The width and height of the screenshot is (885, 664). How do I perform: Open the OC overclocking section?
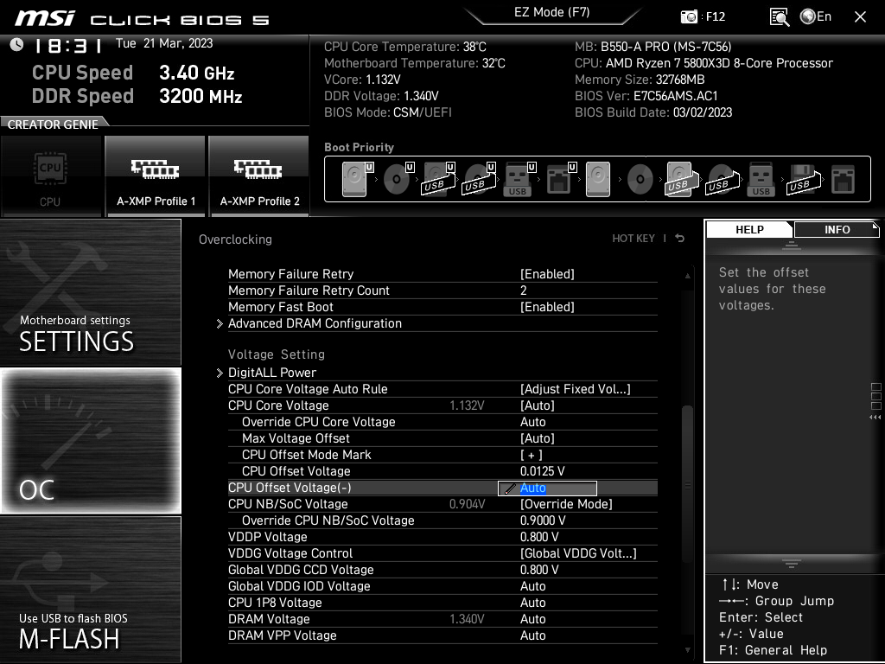[90, 440]
